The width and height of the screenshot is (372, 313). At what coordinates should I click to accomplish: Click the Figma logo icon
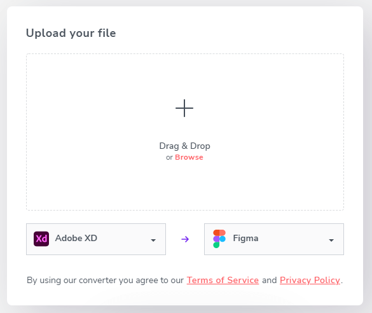[x=219, y=239]
